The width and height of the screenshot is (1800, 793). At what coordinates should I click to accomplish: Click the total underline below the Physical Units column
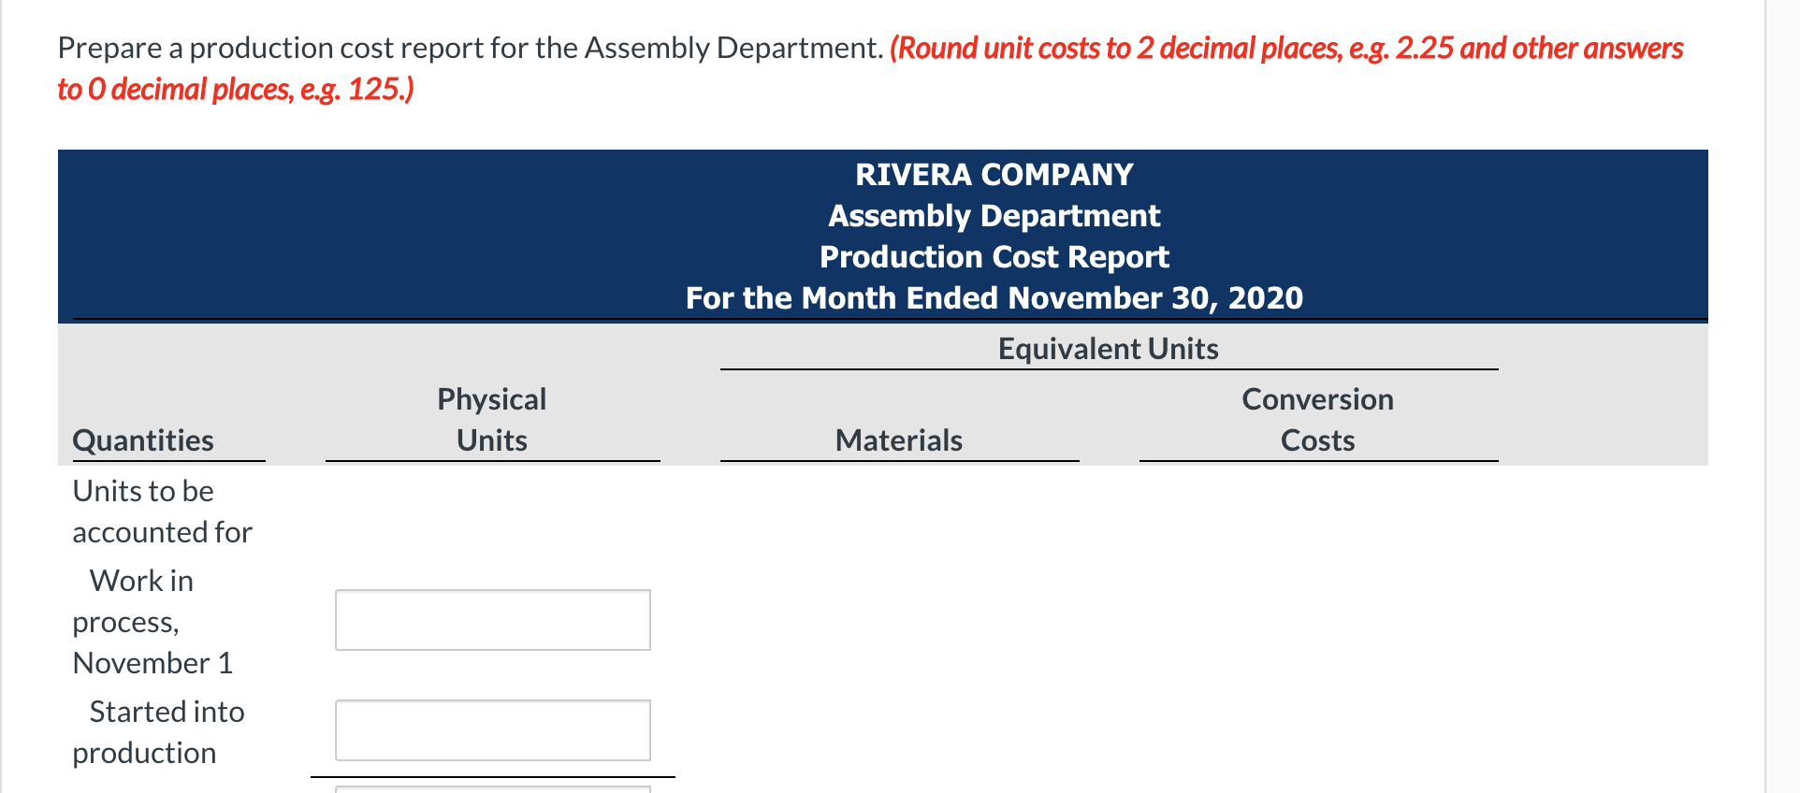(x=492, y=776)
